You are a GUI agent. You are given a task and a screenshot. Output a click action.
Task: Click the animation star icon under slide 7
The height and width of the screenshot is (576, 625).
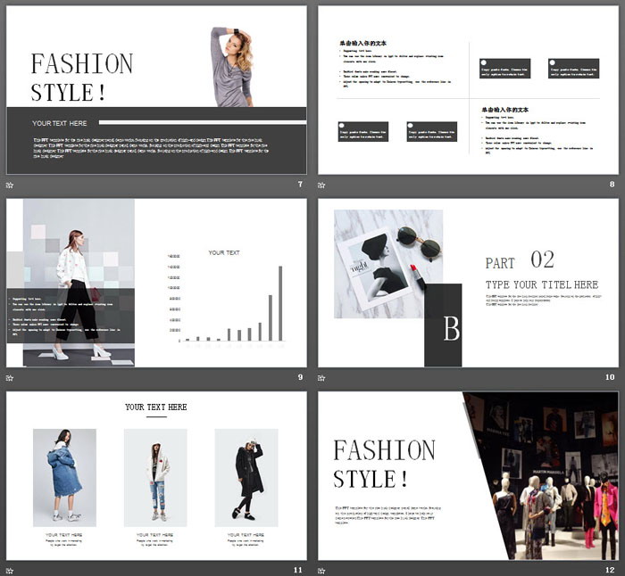[10, 185]
